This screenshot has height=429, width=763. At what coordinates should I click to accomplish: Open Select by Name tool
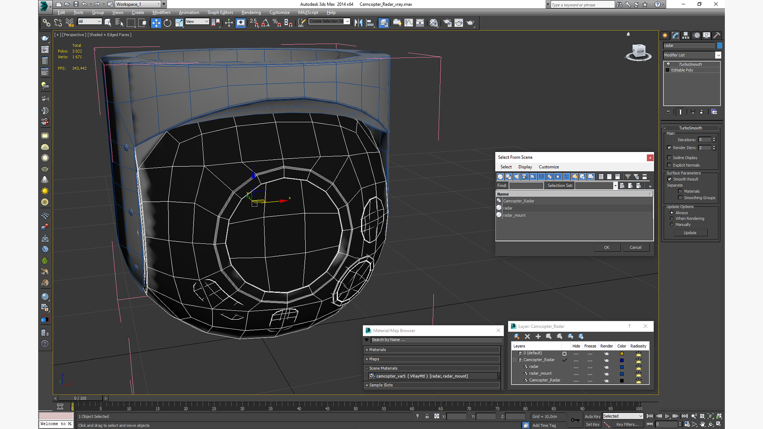click(x=119, y=23)
